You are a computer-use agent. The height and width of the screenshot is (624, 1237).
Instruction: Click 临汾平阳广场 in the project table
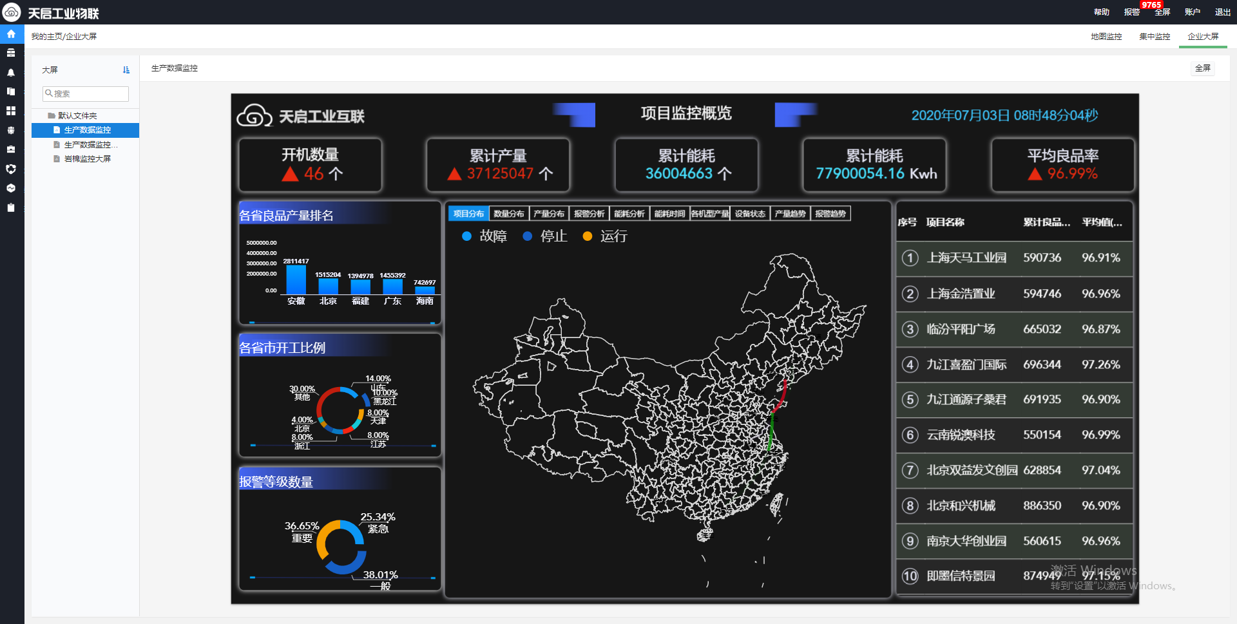(961, 329)
